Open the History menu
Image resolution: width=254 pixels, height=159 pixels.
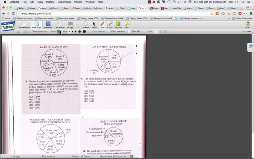coord(50,2)
